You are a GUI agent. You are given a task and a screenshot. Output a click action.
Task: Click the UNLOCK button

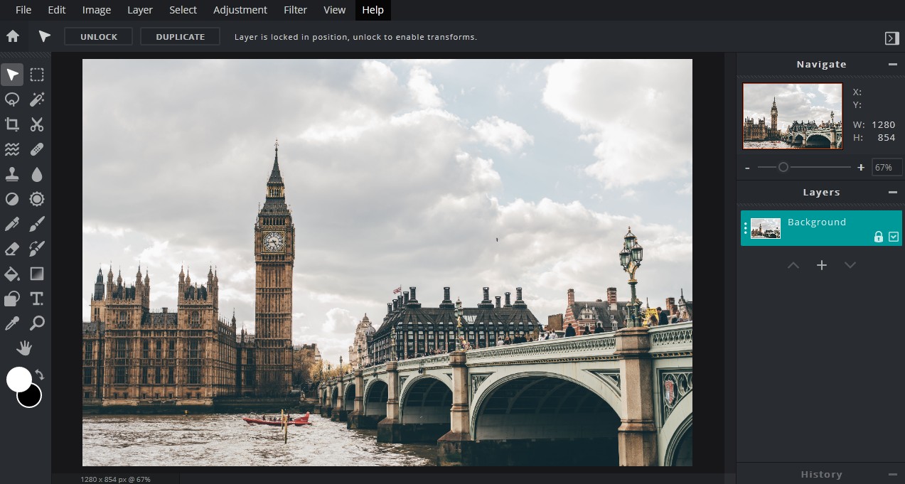pyautogui.click(x=99, y=37)
